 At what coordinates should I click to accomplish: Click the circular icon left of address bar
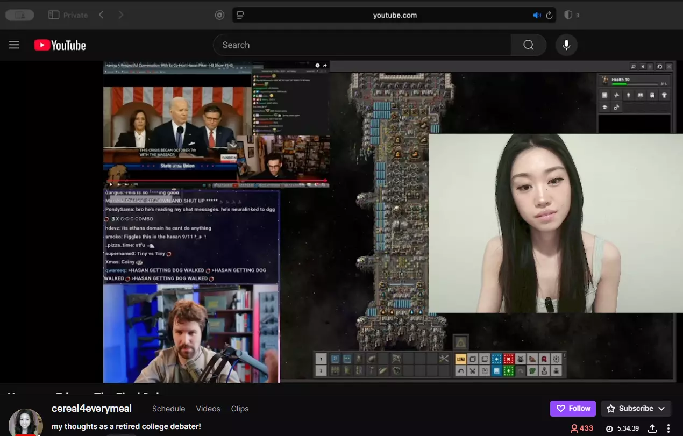tap(219, 15)
